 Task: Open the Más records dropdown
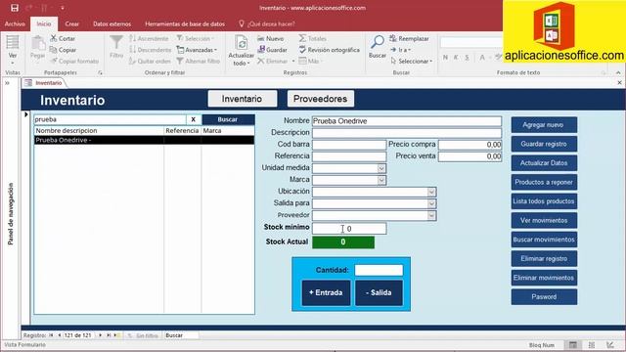point(310,61)
